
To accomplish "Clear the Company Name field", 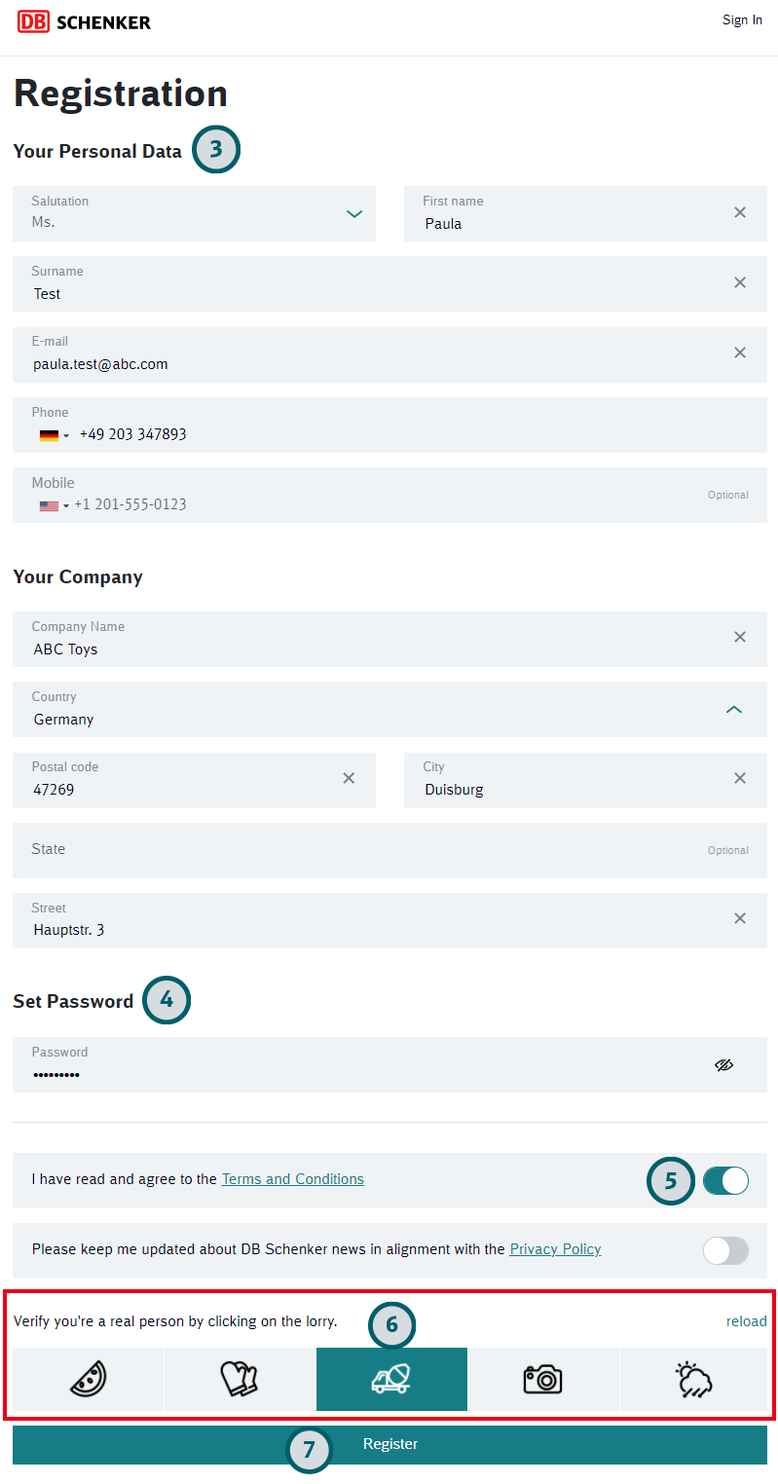I will [740, 637].
